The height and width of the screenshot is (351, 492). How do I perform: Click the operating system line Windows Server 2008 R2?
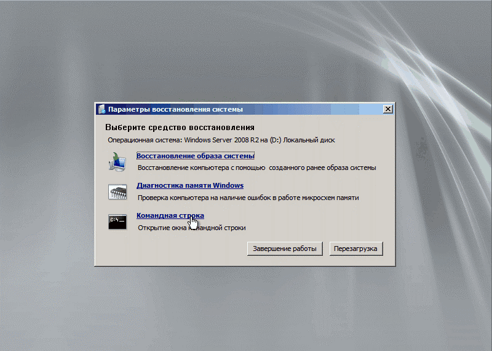coord(221,140)
